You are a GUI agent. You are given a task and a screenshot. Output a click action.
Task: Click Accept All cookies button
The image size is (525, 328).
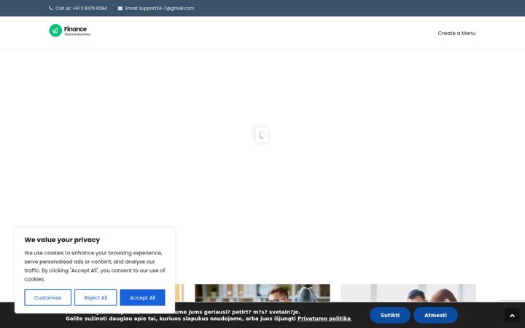(x=142, y=297)
